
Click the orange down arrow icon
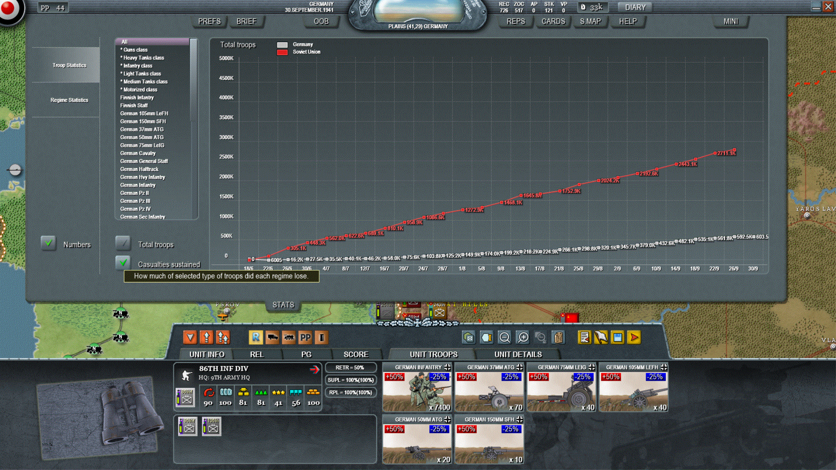pyautogui.click(x=190, y=337)
